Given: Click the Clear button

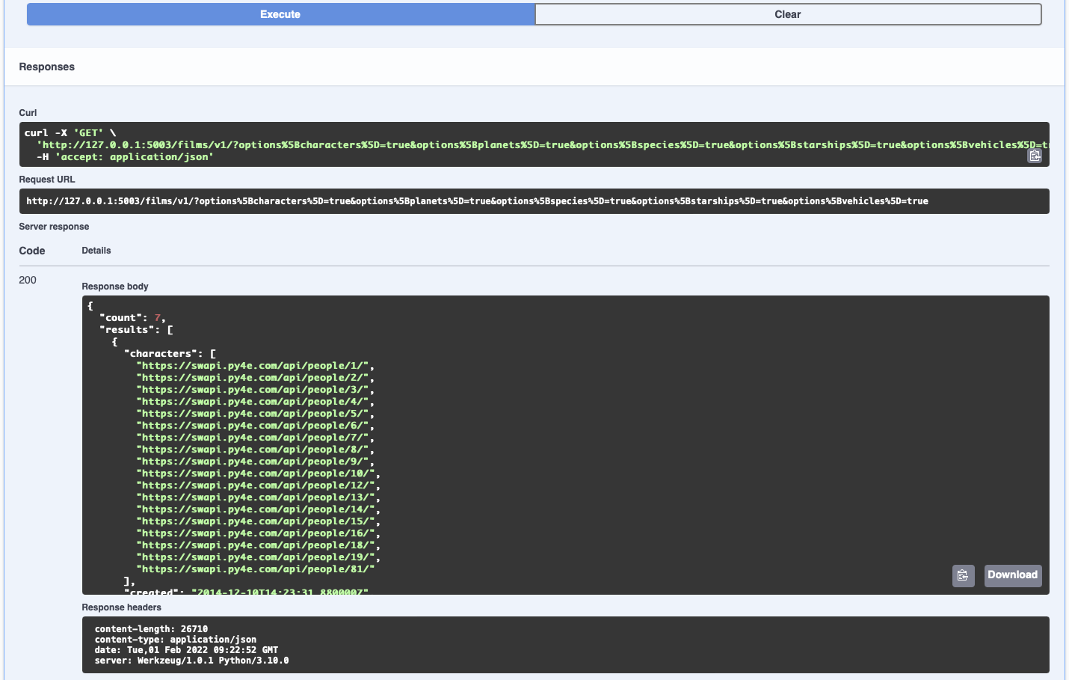Looking at the screenshot, I should [x=788, y=14].
